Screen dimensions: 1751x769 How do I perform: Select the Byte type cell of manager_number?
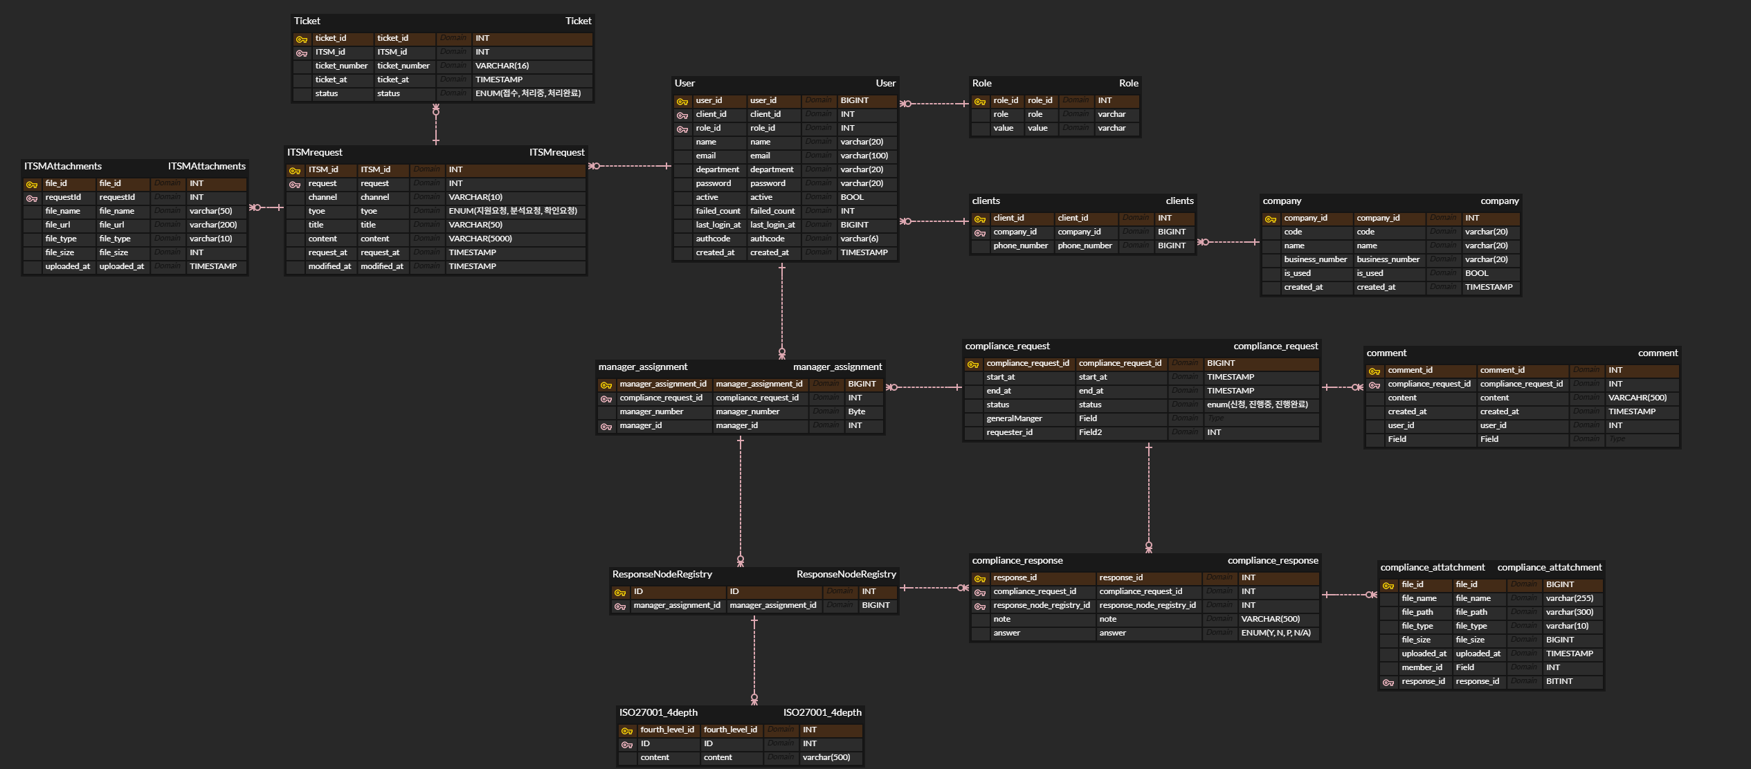coord(856,411)
